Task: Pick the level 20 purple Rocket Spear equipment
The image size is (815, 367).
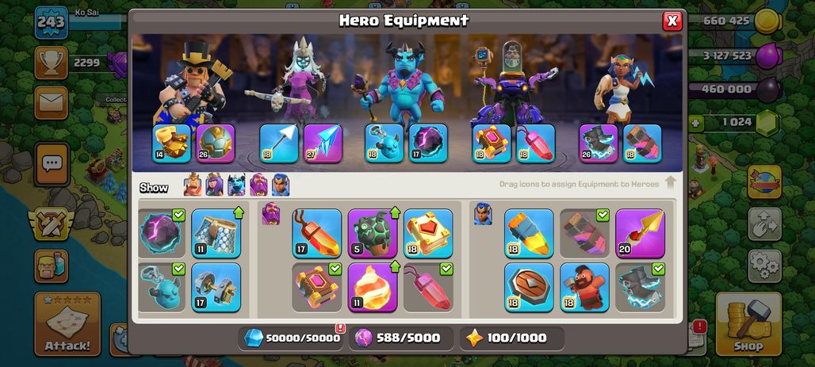Action: tap(641, 233)
